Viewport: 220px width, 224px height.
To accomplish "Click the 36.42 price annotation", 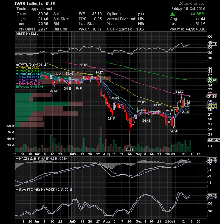I will click(69, 73).
